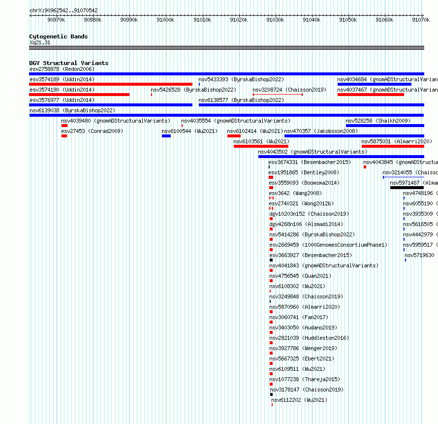
Task: Open esv3642 (Wang2008) variant
Action: click(x=295, y=193)
